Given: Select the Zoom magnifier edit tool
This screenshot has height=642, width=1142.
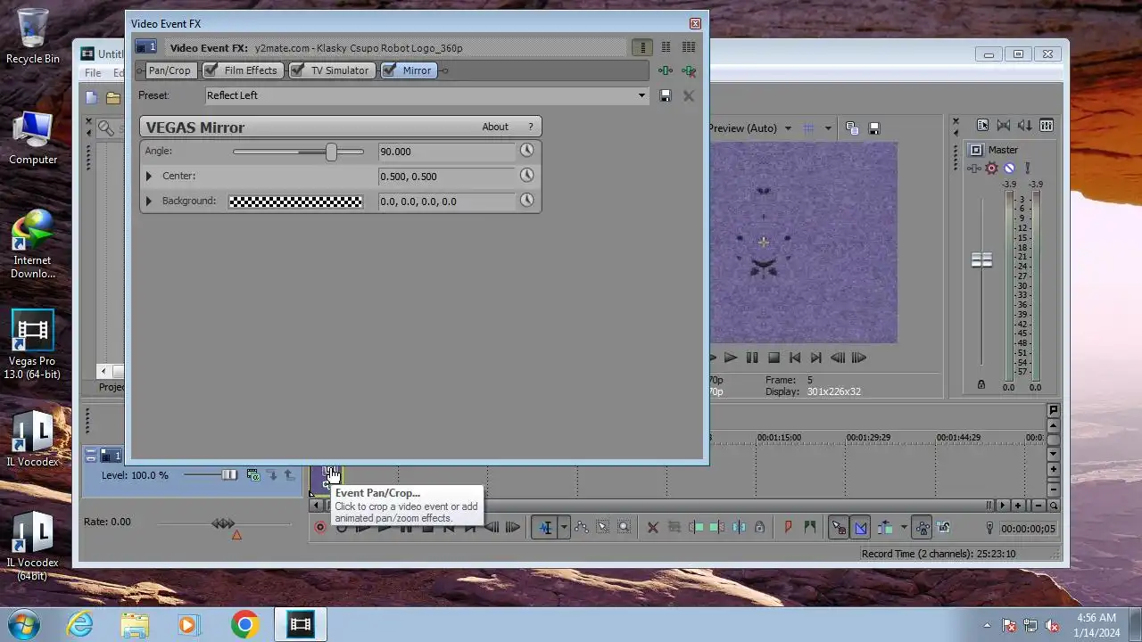Looking at the screenshot, I should click(624, 528).
